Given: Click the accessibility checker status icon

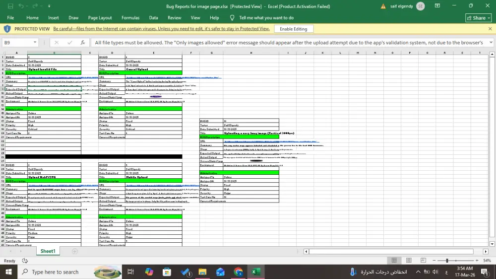Looking at the screenshot, I should [25, 261].
